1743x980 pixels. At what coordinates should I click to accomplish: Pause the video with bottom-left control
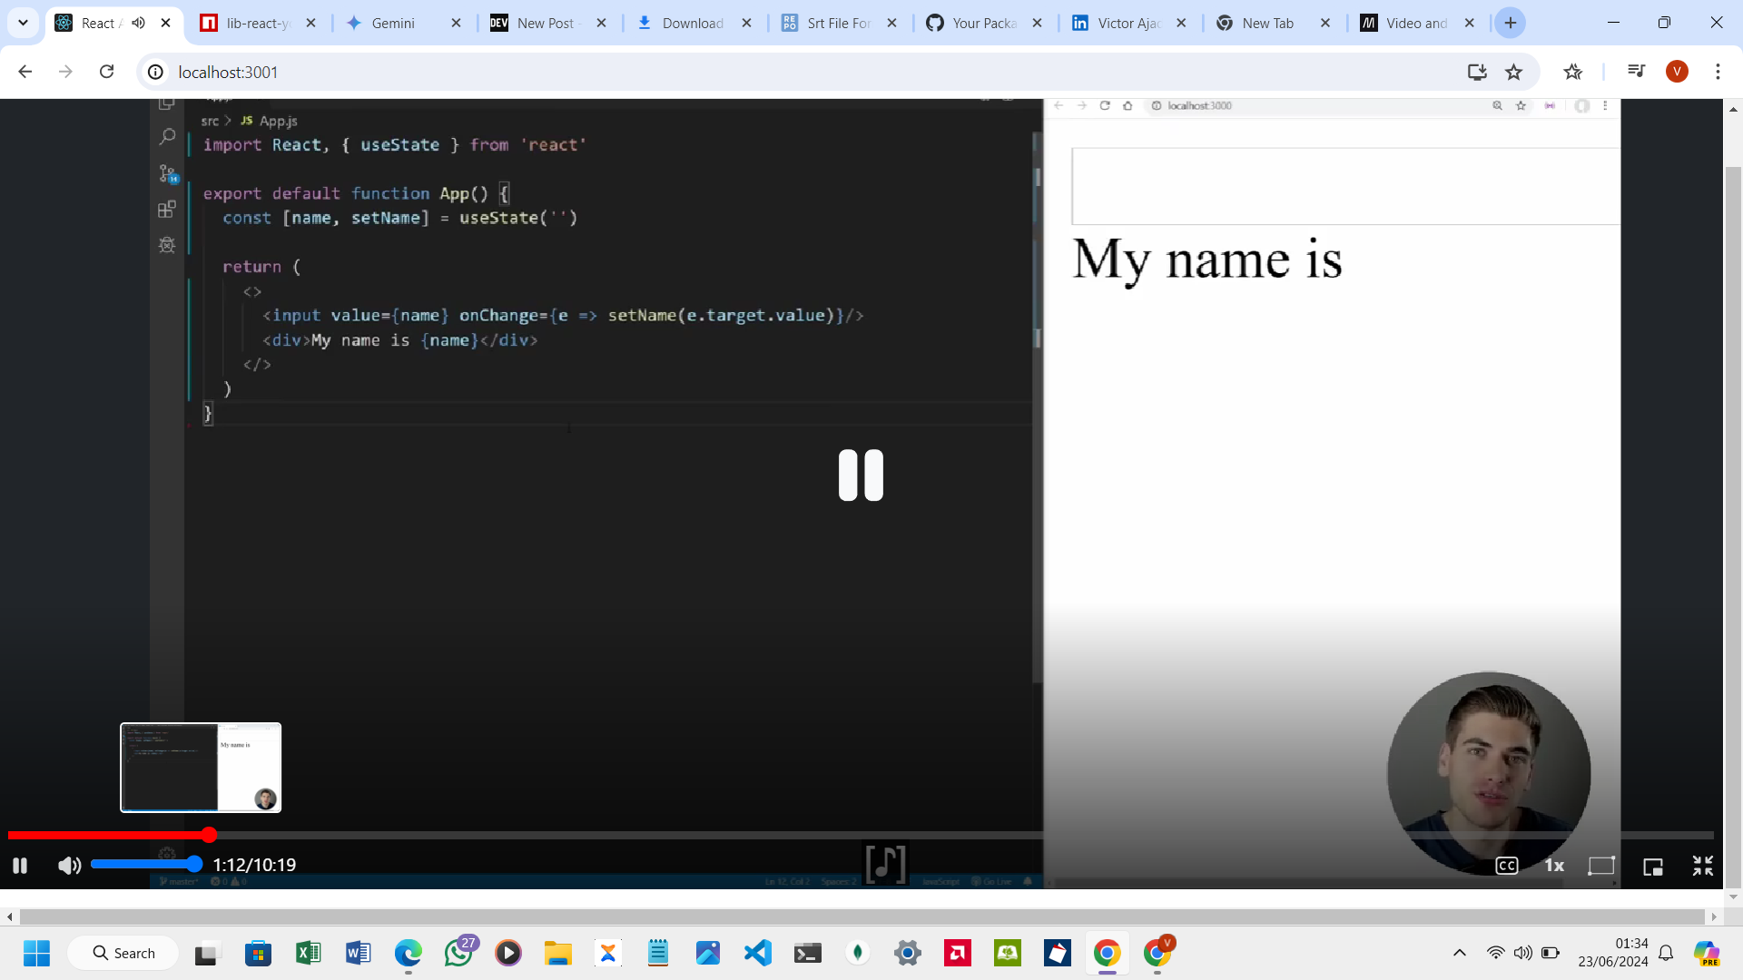coord(20,865)
